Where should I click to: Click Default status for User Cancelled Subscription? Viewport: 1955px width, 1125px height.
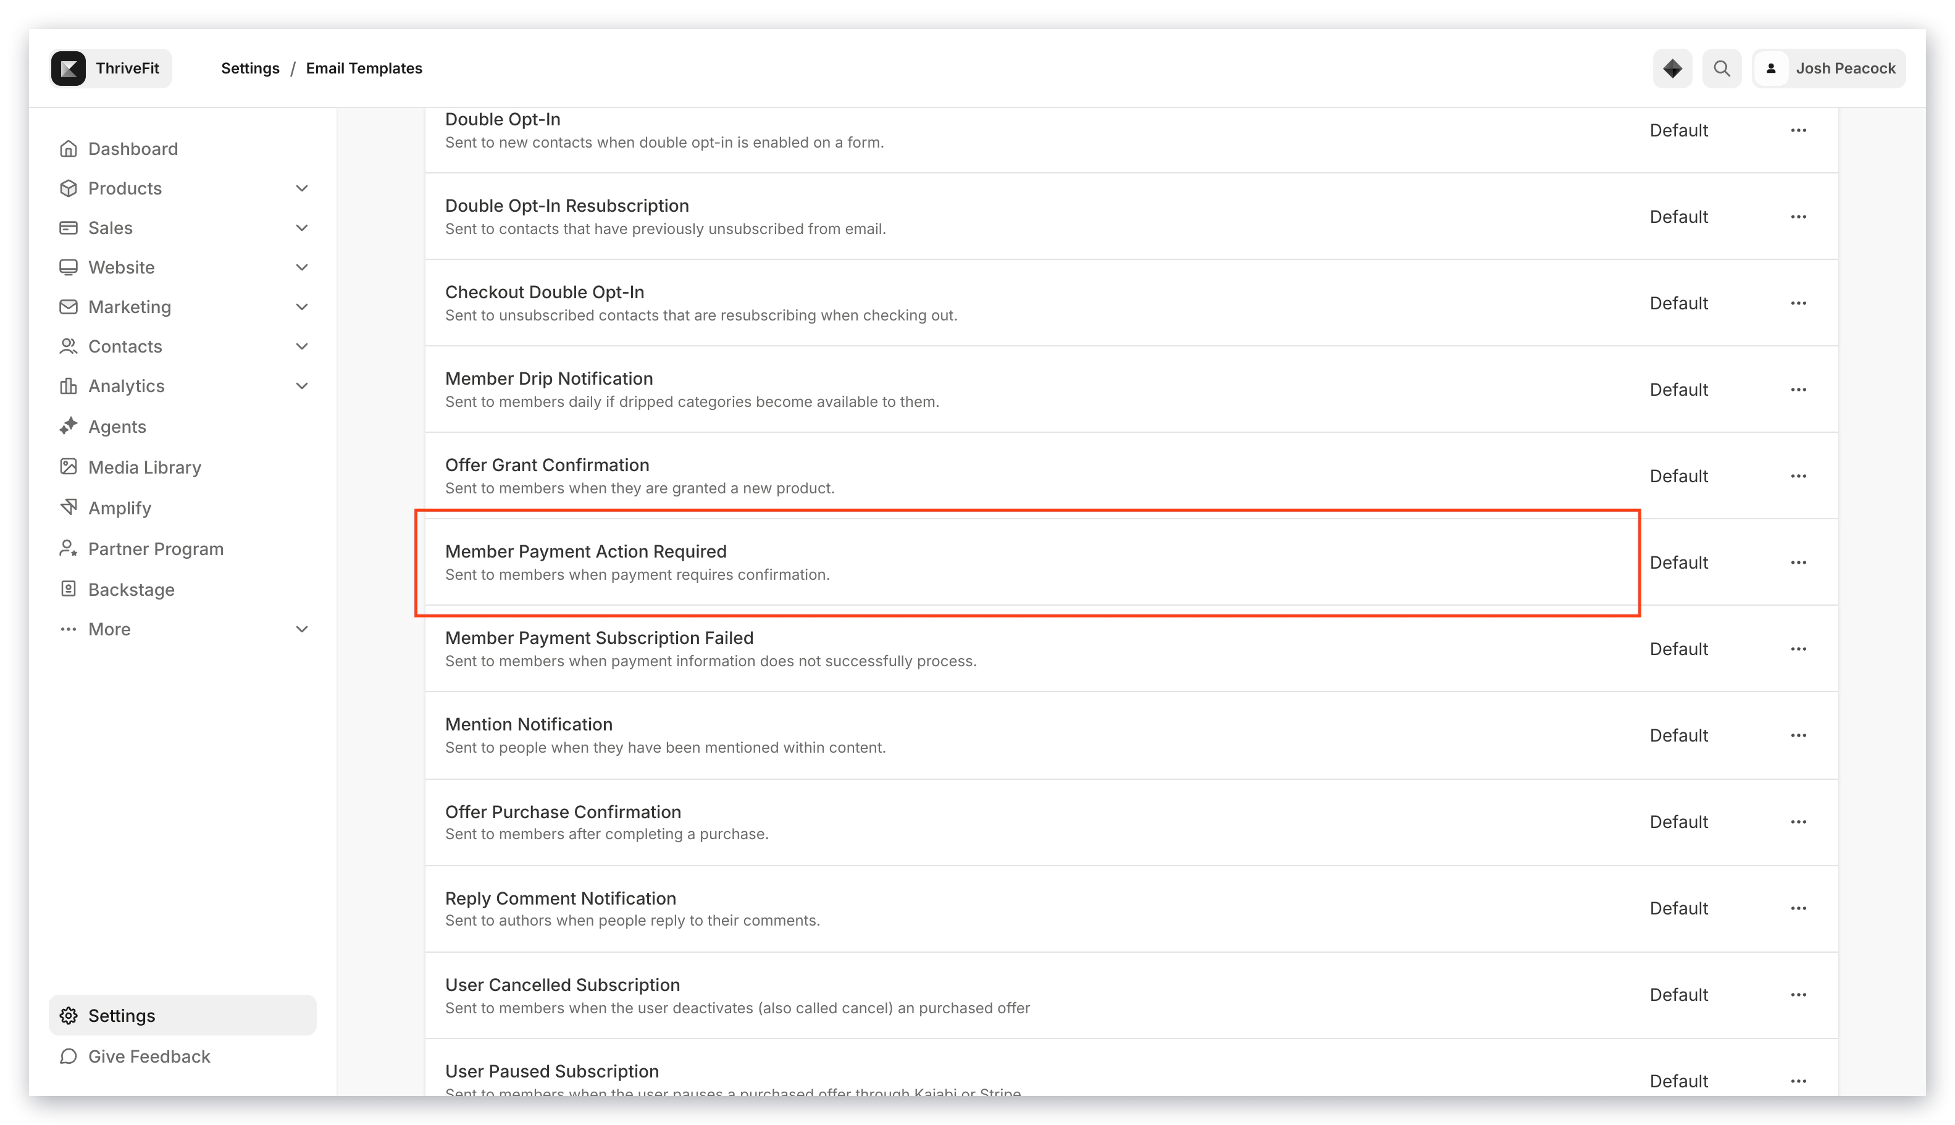coord(1678,995)
